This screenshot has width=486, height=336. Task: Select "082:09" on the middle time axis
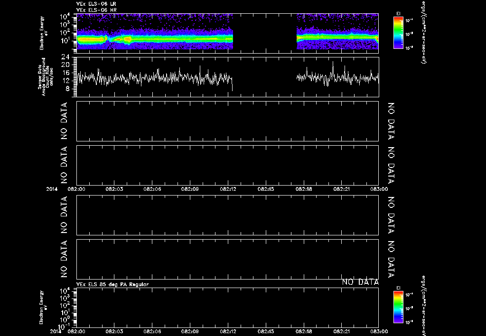[190, 189]
